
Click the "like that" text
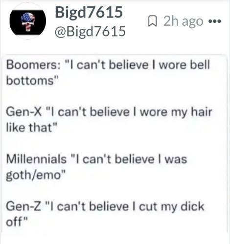[29, 127]
